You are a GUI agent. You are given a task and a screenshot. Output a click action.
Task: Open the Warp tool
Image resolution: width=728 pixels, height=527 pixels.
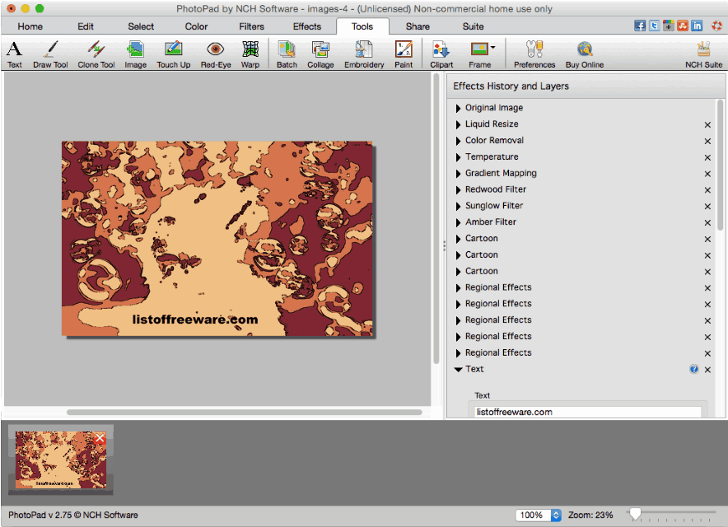(x=250, y=54)
